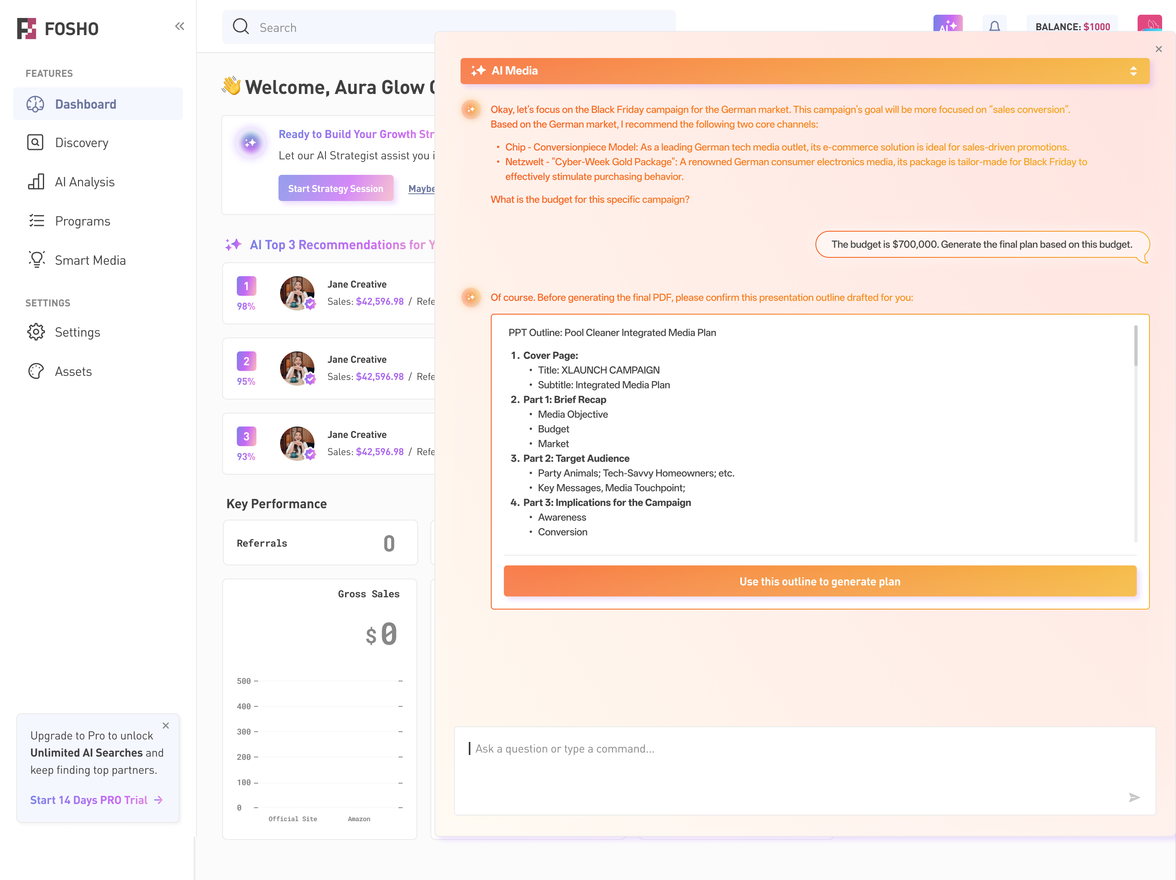This screenshot has height=880, width=1176.
Task: Click the search magnifier icon
Action: pyautogui.click(x=241, y=27)
